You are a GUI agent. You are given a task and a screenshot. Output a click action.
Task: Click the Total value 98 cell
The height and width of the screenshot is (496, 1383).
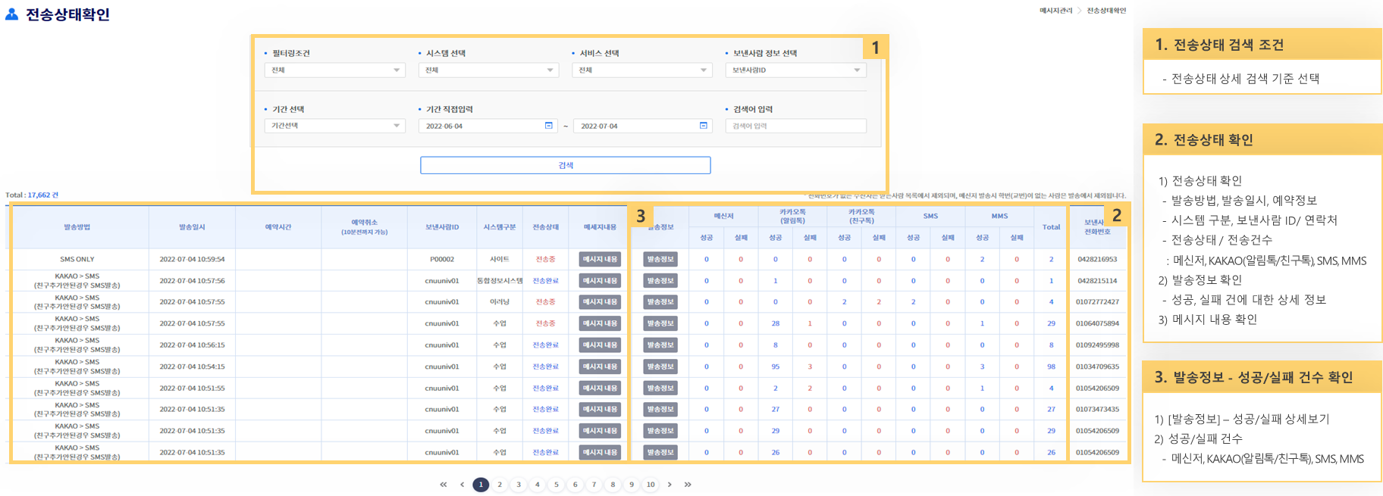1051,367
